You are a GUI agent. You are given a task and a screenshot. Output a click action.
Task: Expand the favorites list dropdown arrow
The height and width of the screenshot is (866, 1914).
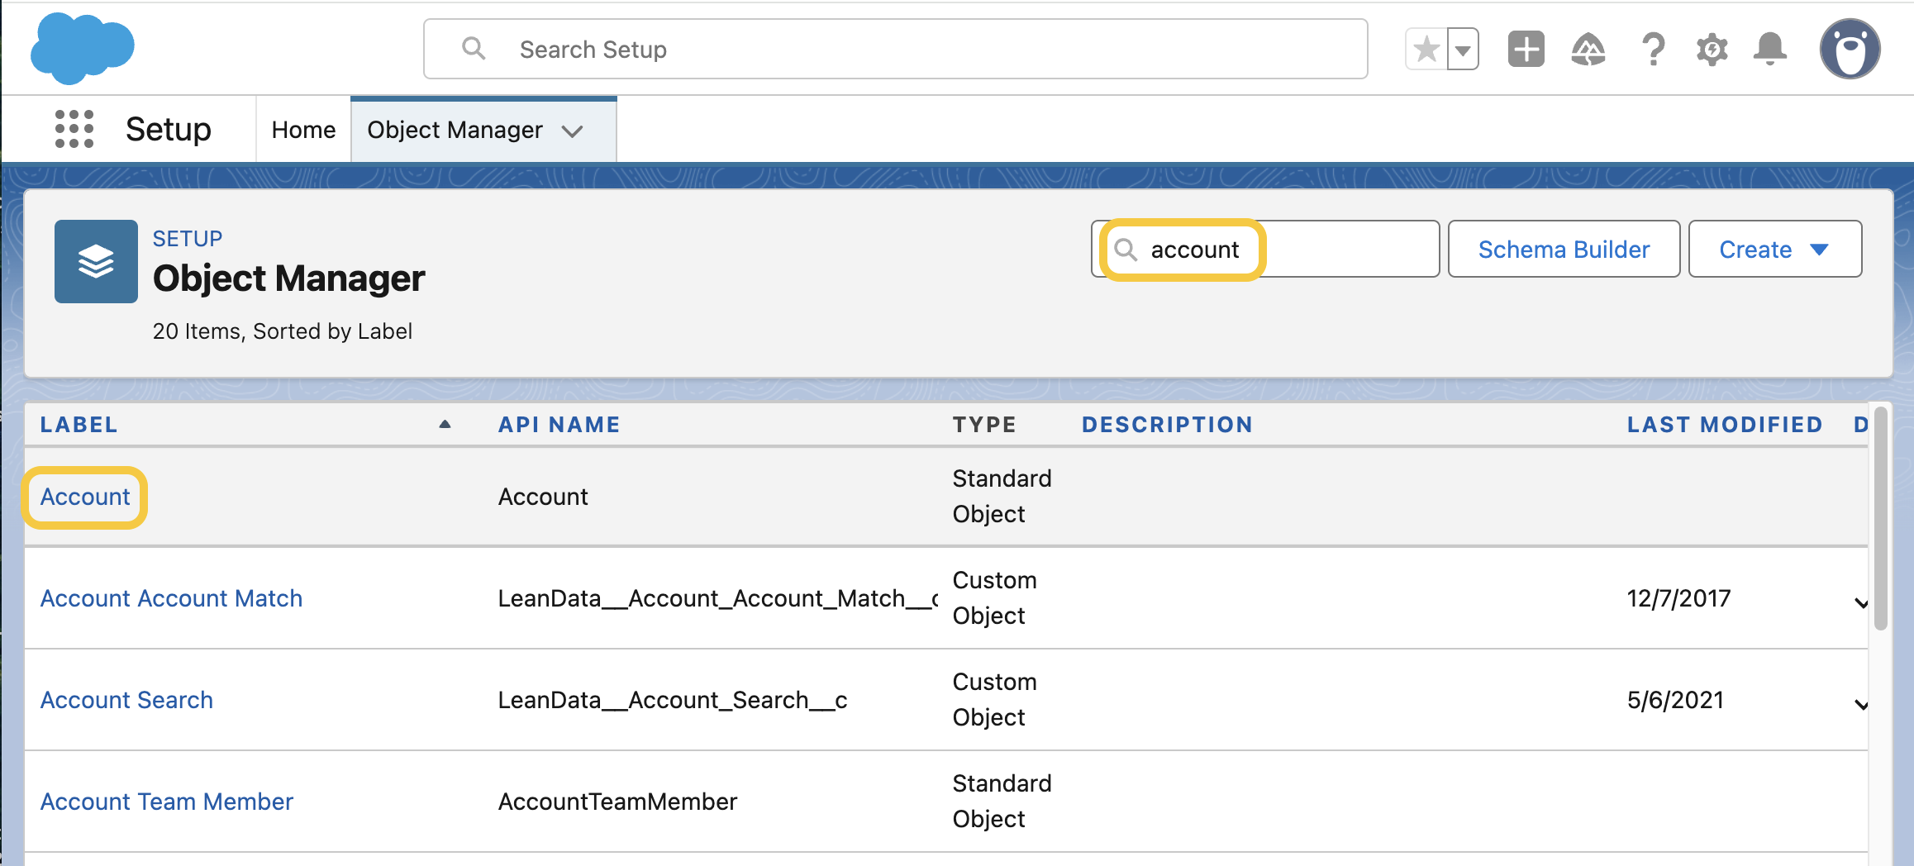pyautogui.click(x=1463, y=50)
